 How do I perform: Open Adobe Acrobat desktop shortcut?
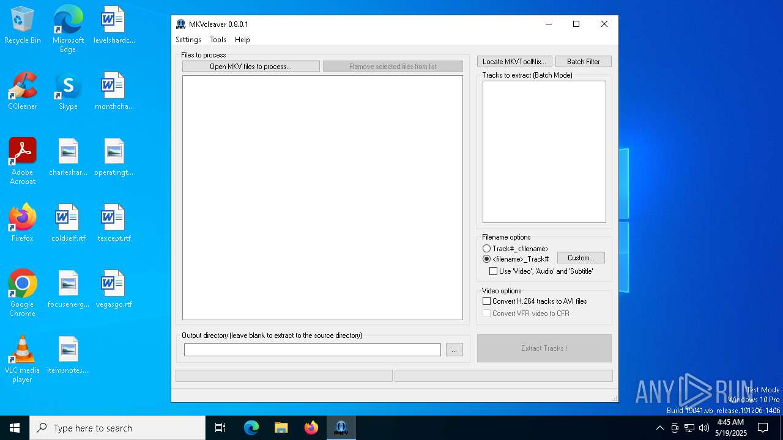(x=23, y=161)
